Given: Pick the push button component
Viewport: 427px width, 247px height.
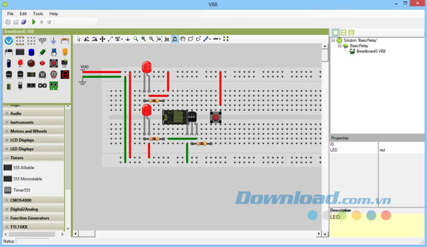Looking at the screenshot, I should (53, 63).
